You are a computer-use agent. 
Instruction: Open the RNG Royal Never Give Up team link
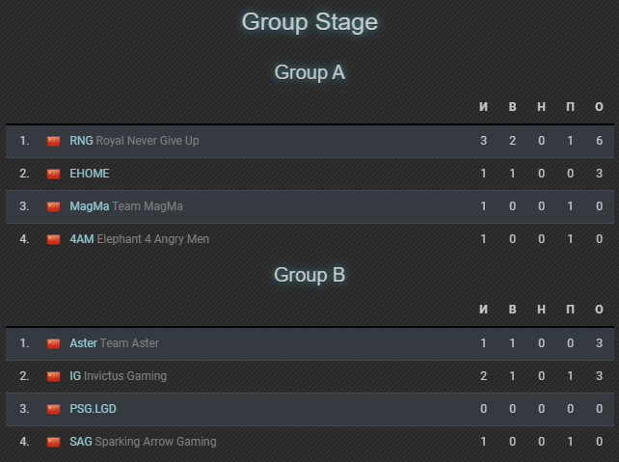[134, 141]
